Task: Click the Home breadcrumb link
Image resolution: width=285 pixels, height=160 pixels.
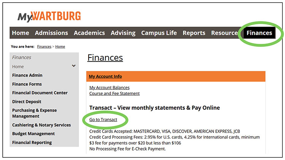Action: coord(60,46)
